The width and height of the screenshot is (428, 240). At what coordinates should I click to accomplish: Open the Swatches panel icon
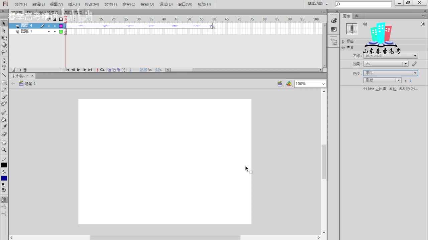(x=334, y=29)
